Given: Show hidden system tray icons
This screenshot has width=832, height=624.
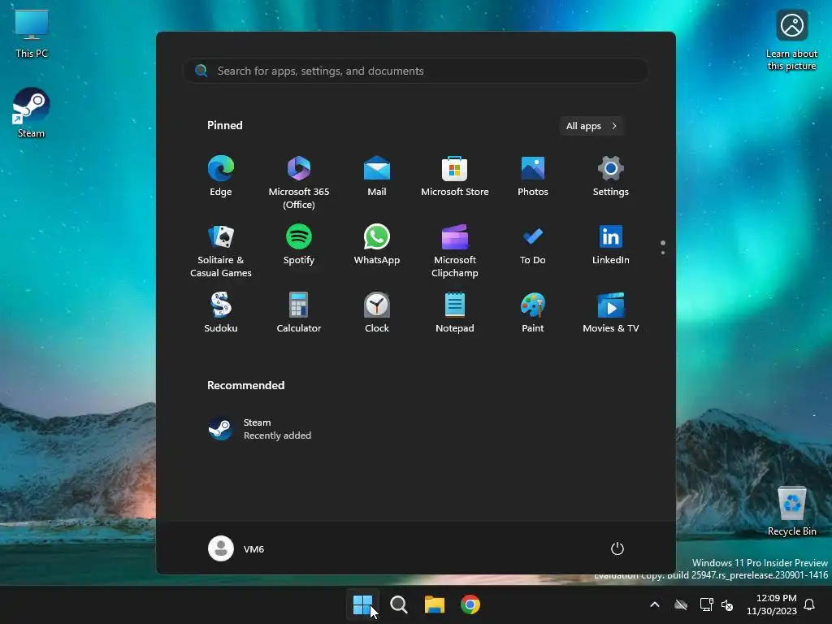Looking at the screenshot, I should [x=655, y=604].
